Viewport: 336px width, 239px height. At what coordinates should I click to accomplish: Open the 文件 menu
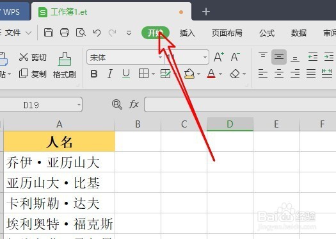pos(13,33)
